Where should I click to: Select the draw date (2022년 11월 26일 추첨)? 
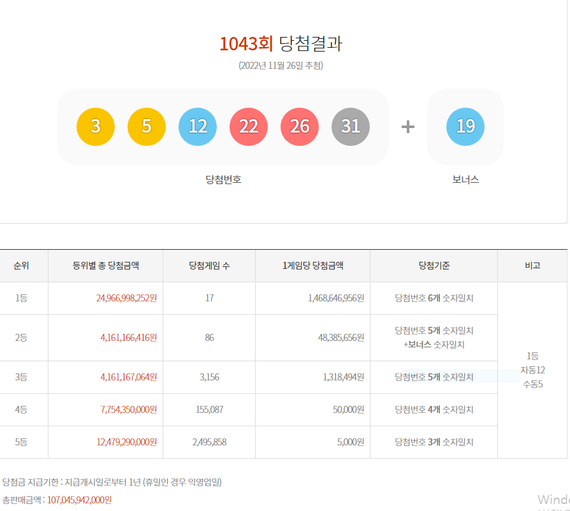click(x=281, y=66)
